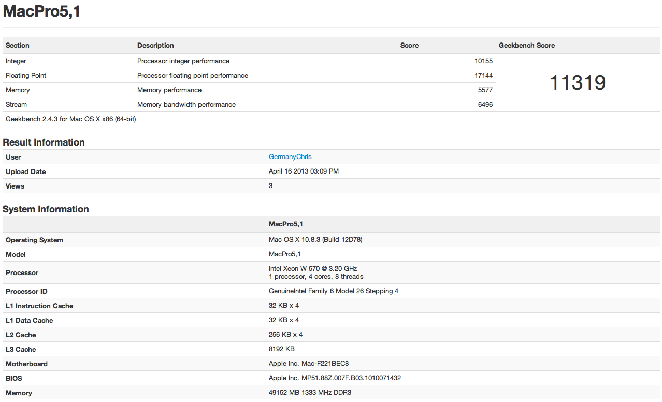Image resolution: width=662 pixels, height=402 pixels.
Task: Click the L2 Cache value 256 KB x 4
Action: click(286, 334)
